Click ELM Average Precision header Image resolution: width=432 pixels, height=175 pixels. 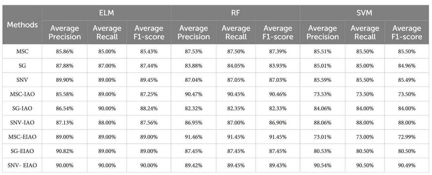pyautogui.click(x=65, y=32)
